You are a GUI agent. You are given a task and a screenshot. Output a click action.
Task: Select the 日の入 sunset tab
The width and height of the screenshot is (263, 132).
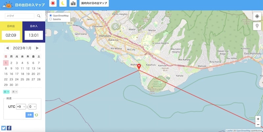[34, 32]
